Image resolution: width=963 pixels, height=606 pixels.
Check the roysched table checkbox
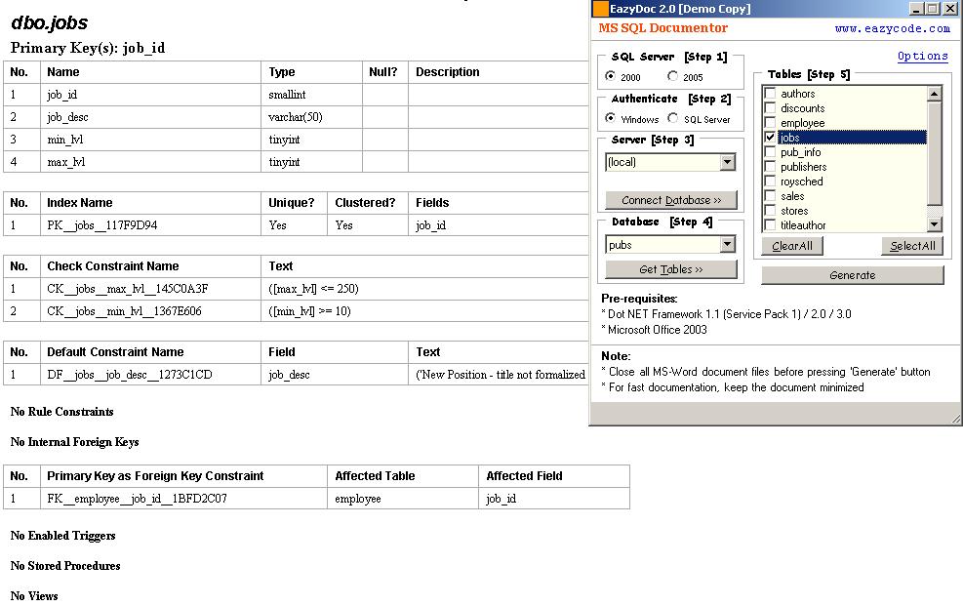point(770,182)
